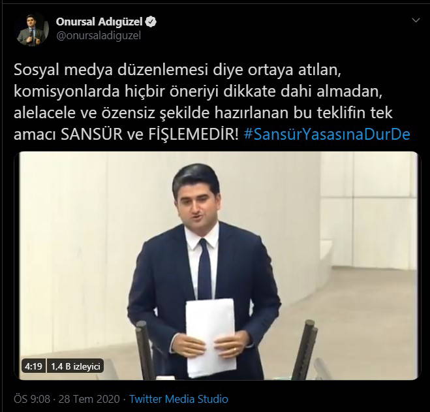Image resolution: width=430 pixels, height=412 pixels.
Task: Click the tweet line starting with Sosyal medya
Action: [x=177, y=71]
